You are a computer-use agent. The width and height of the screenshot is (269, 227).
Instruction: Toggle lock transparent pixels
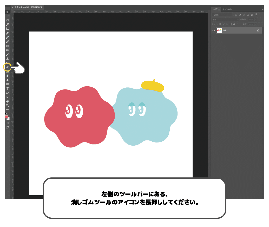tap(220, 24)
